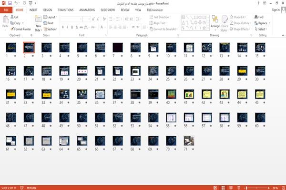The height and width of the screenshot is (190, 286).
Task: Toggle Center paragraph alignment
Action: [x=115, y=27]
